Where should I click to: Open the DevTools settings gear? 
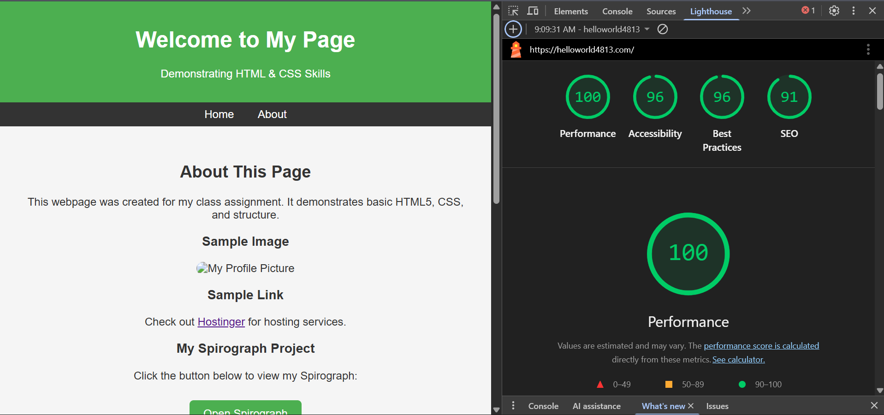click(834, 10)
